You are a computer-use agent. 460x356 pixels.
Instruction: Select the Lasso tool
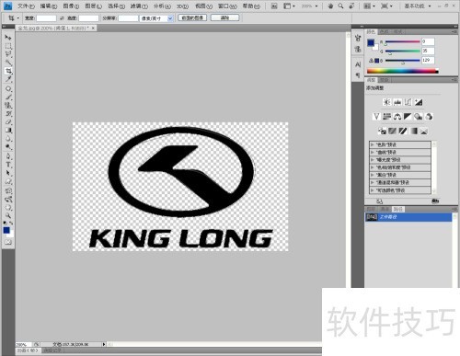click(x=8, y=54)
